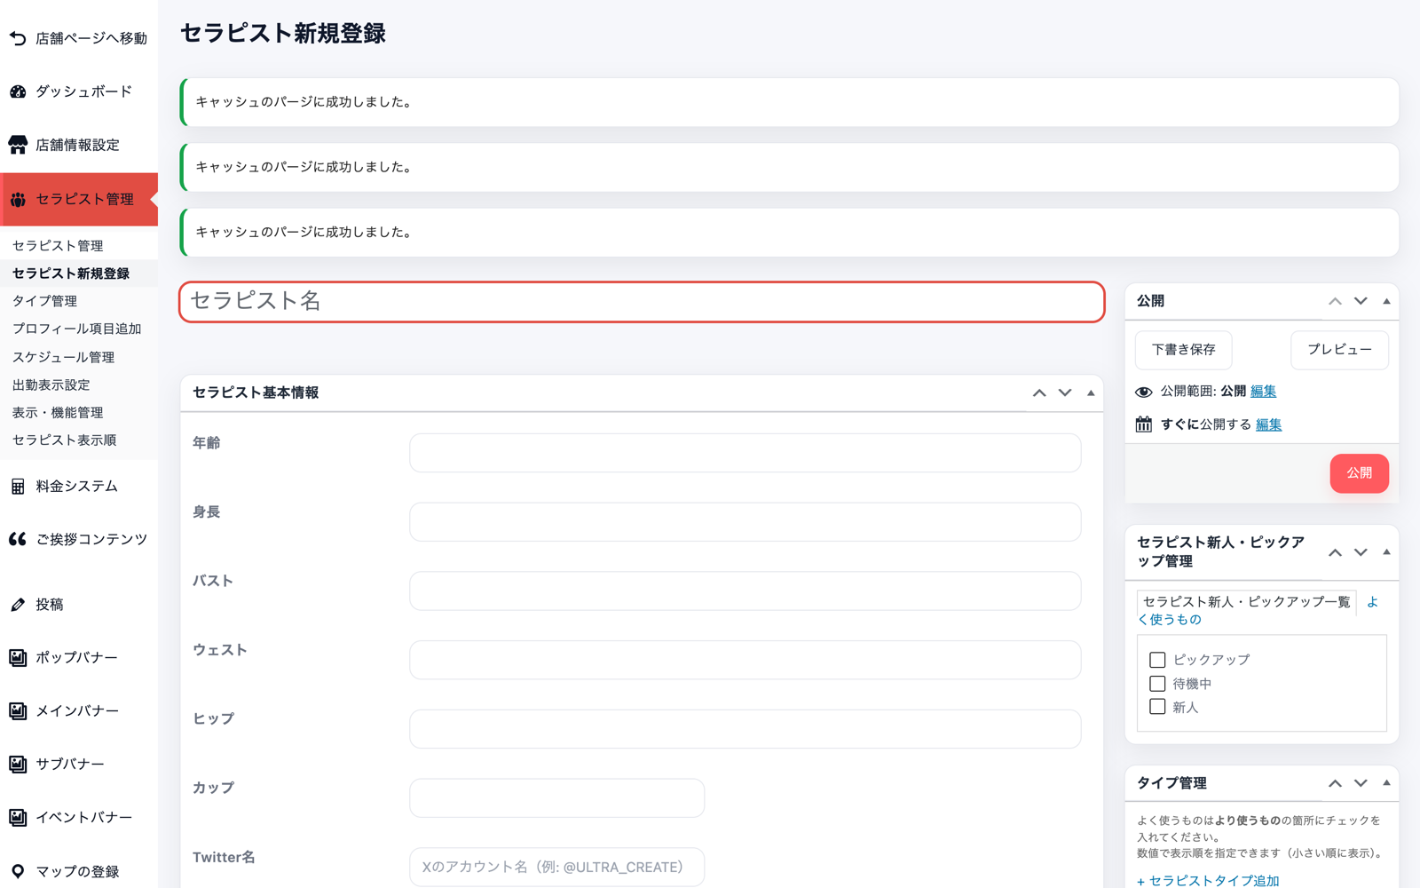1420x888 pixels.
Task: Enable the 待機中 checkbox
Action: coord(1157,684)
